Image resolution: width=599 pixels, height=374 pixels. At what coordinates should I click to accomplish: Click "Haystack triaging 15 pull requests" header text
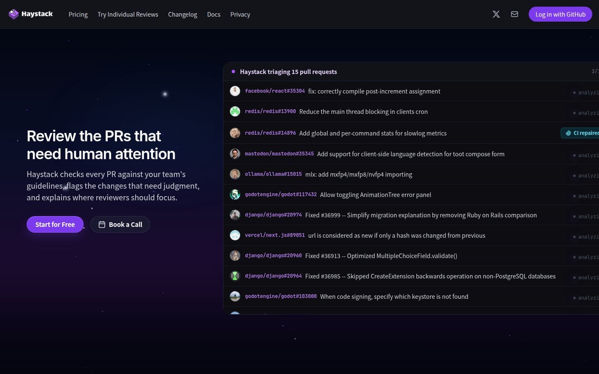point(288,71)
